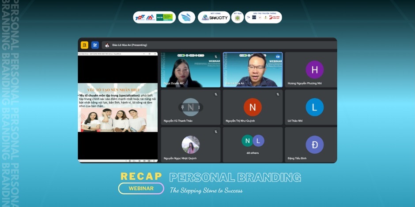Click the red Dân trí media logo

[274, 18]
